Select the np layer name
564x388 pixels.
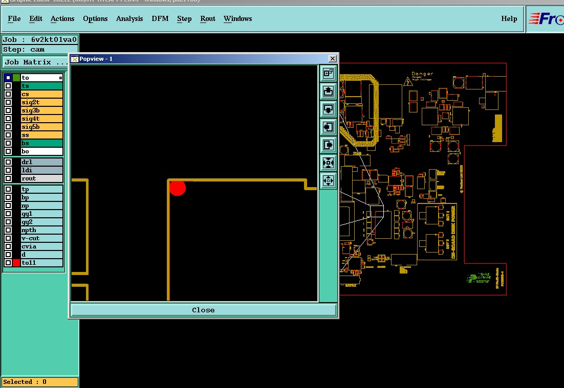pos(42,206)
